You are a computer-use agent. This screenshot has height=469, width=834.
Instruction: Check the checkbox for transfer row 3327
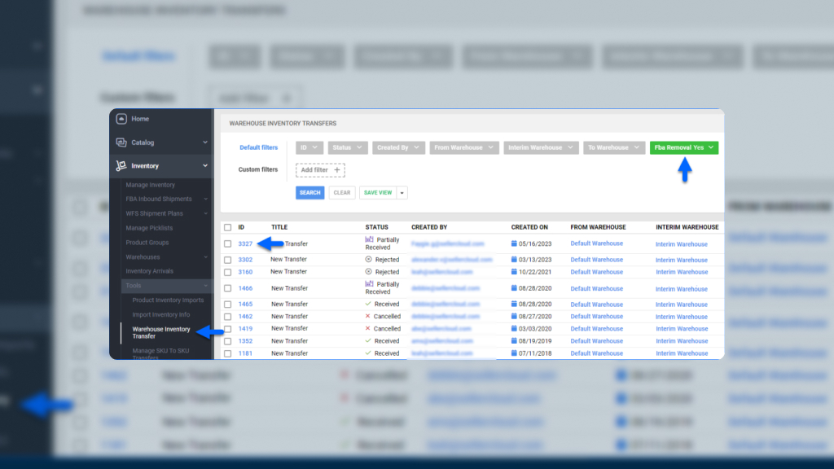227,243
